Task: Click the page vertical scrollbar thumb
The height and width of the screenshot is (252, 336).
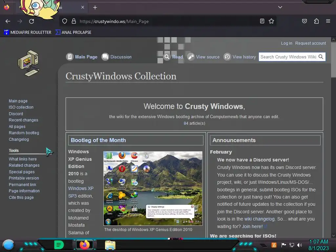Action: tap(333, 60)
